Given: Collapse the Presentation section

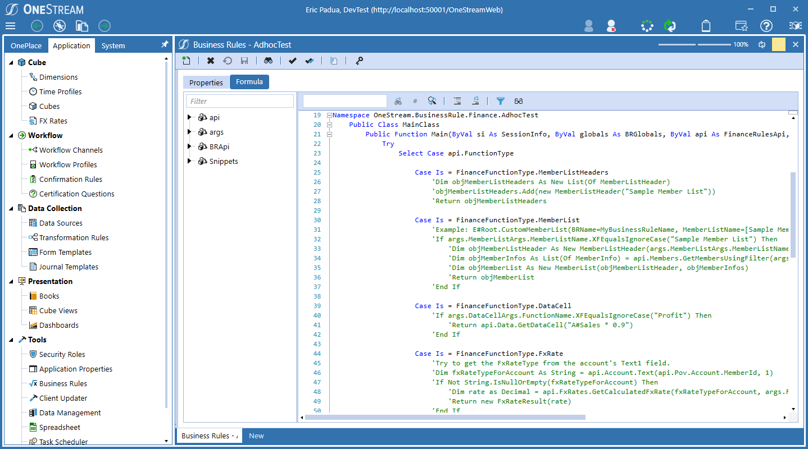Looking at the screenshot, I should coord(11,281).
